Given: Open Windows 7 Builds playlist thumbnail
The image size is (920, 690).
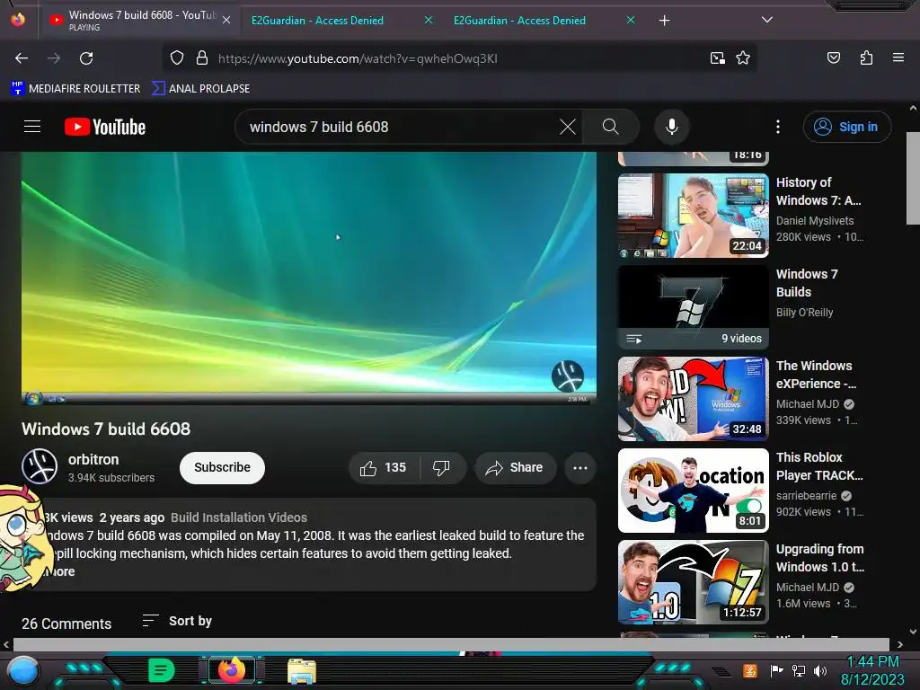Looking at the screenshot, I should [693, 307].
